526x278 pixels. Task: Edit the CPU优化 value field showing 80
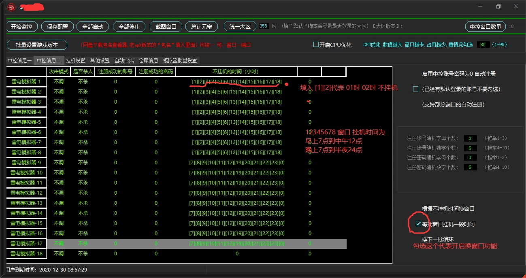click(483, 45)
